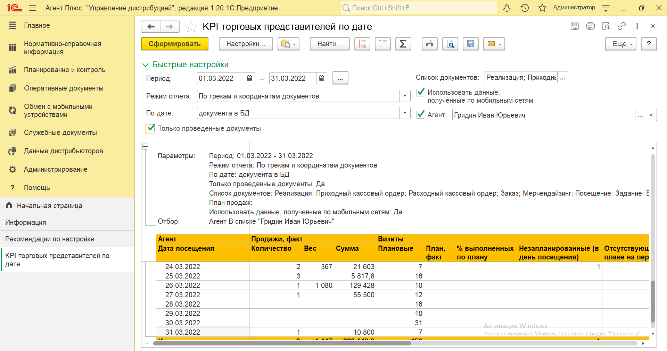Open the Еще dropdown menu

point(621,44)
